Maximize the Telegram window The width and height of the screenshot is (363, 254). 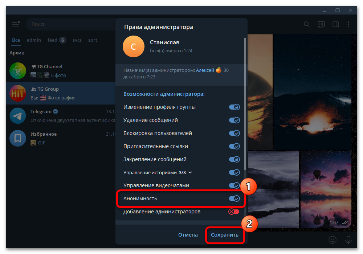(338, 10)
